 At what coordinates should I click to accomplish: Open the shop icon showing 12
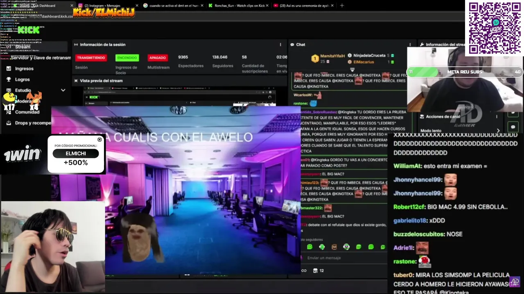pos(318,270)
